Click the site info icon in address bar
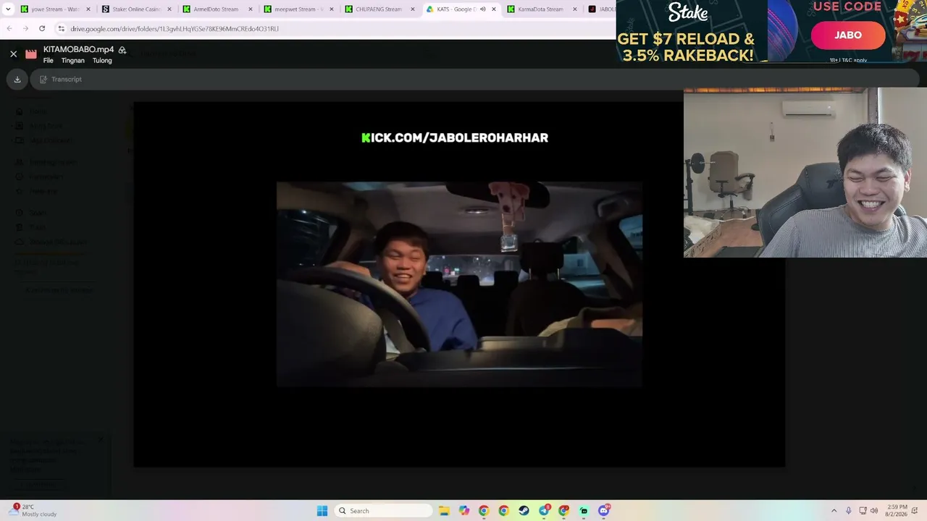Screen dimensions: 927x521 click(x=62, y=29)
